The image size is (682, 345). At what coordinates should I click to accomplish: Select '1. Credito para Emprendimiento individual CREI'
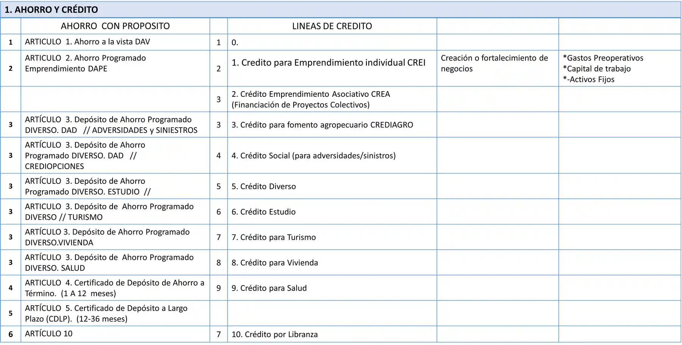click(332, 68)
